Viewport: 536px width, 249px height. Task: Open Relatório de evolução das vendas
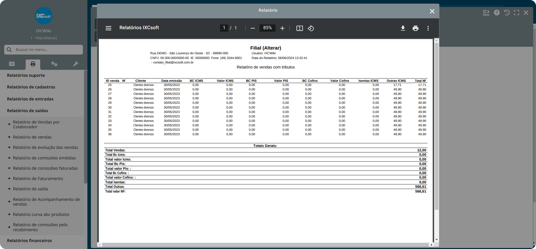pos(46,147)
